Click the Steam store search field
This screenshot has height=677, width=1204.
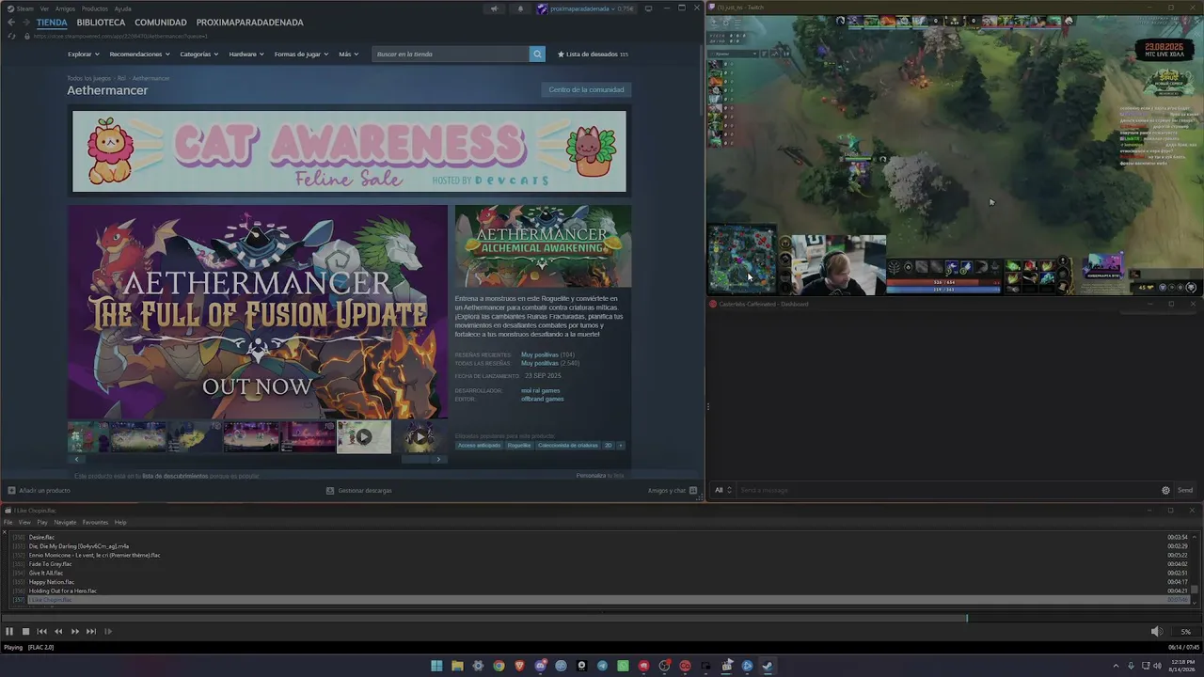click(451, 55)
